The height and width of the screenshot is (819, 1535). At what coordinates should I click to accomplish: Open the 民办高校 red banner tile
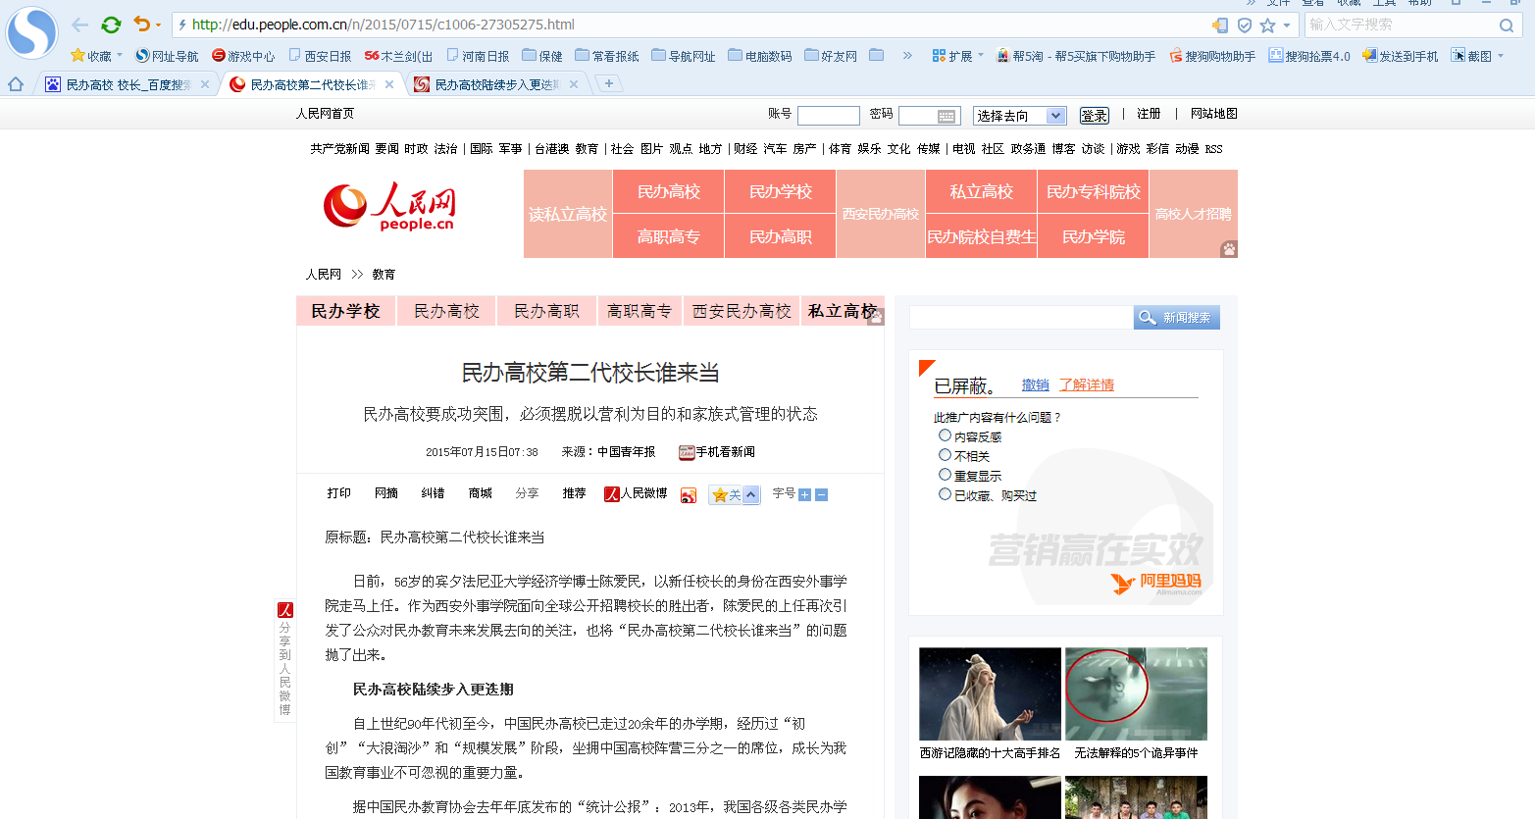pos(669,191)
